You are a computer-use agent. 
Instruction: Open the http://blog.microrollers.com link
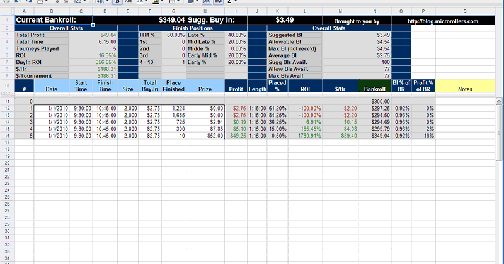tap(443, 21)
